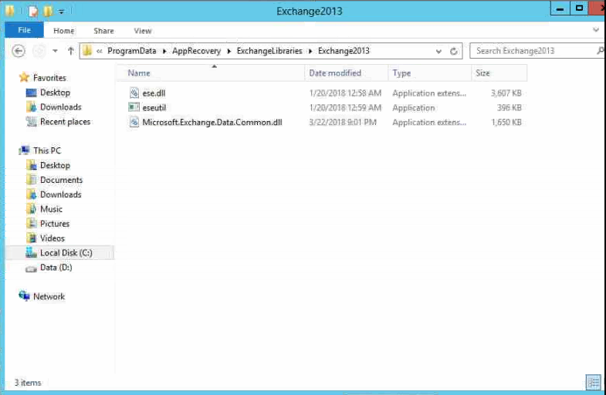Open the Videos folder
The image size is (606, 395).
tap(52, 238)
